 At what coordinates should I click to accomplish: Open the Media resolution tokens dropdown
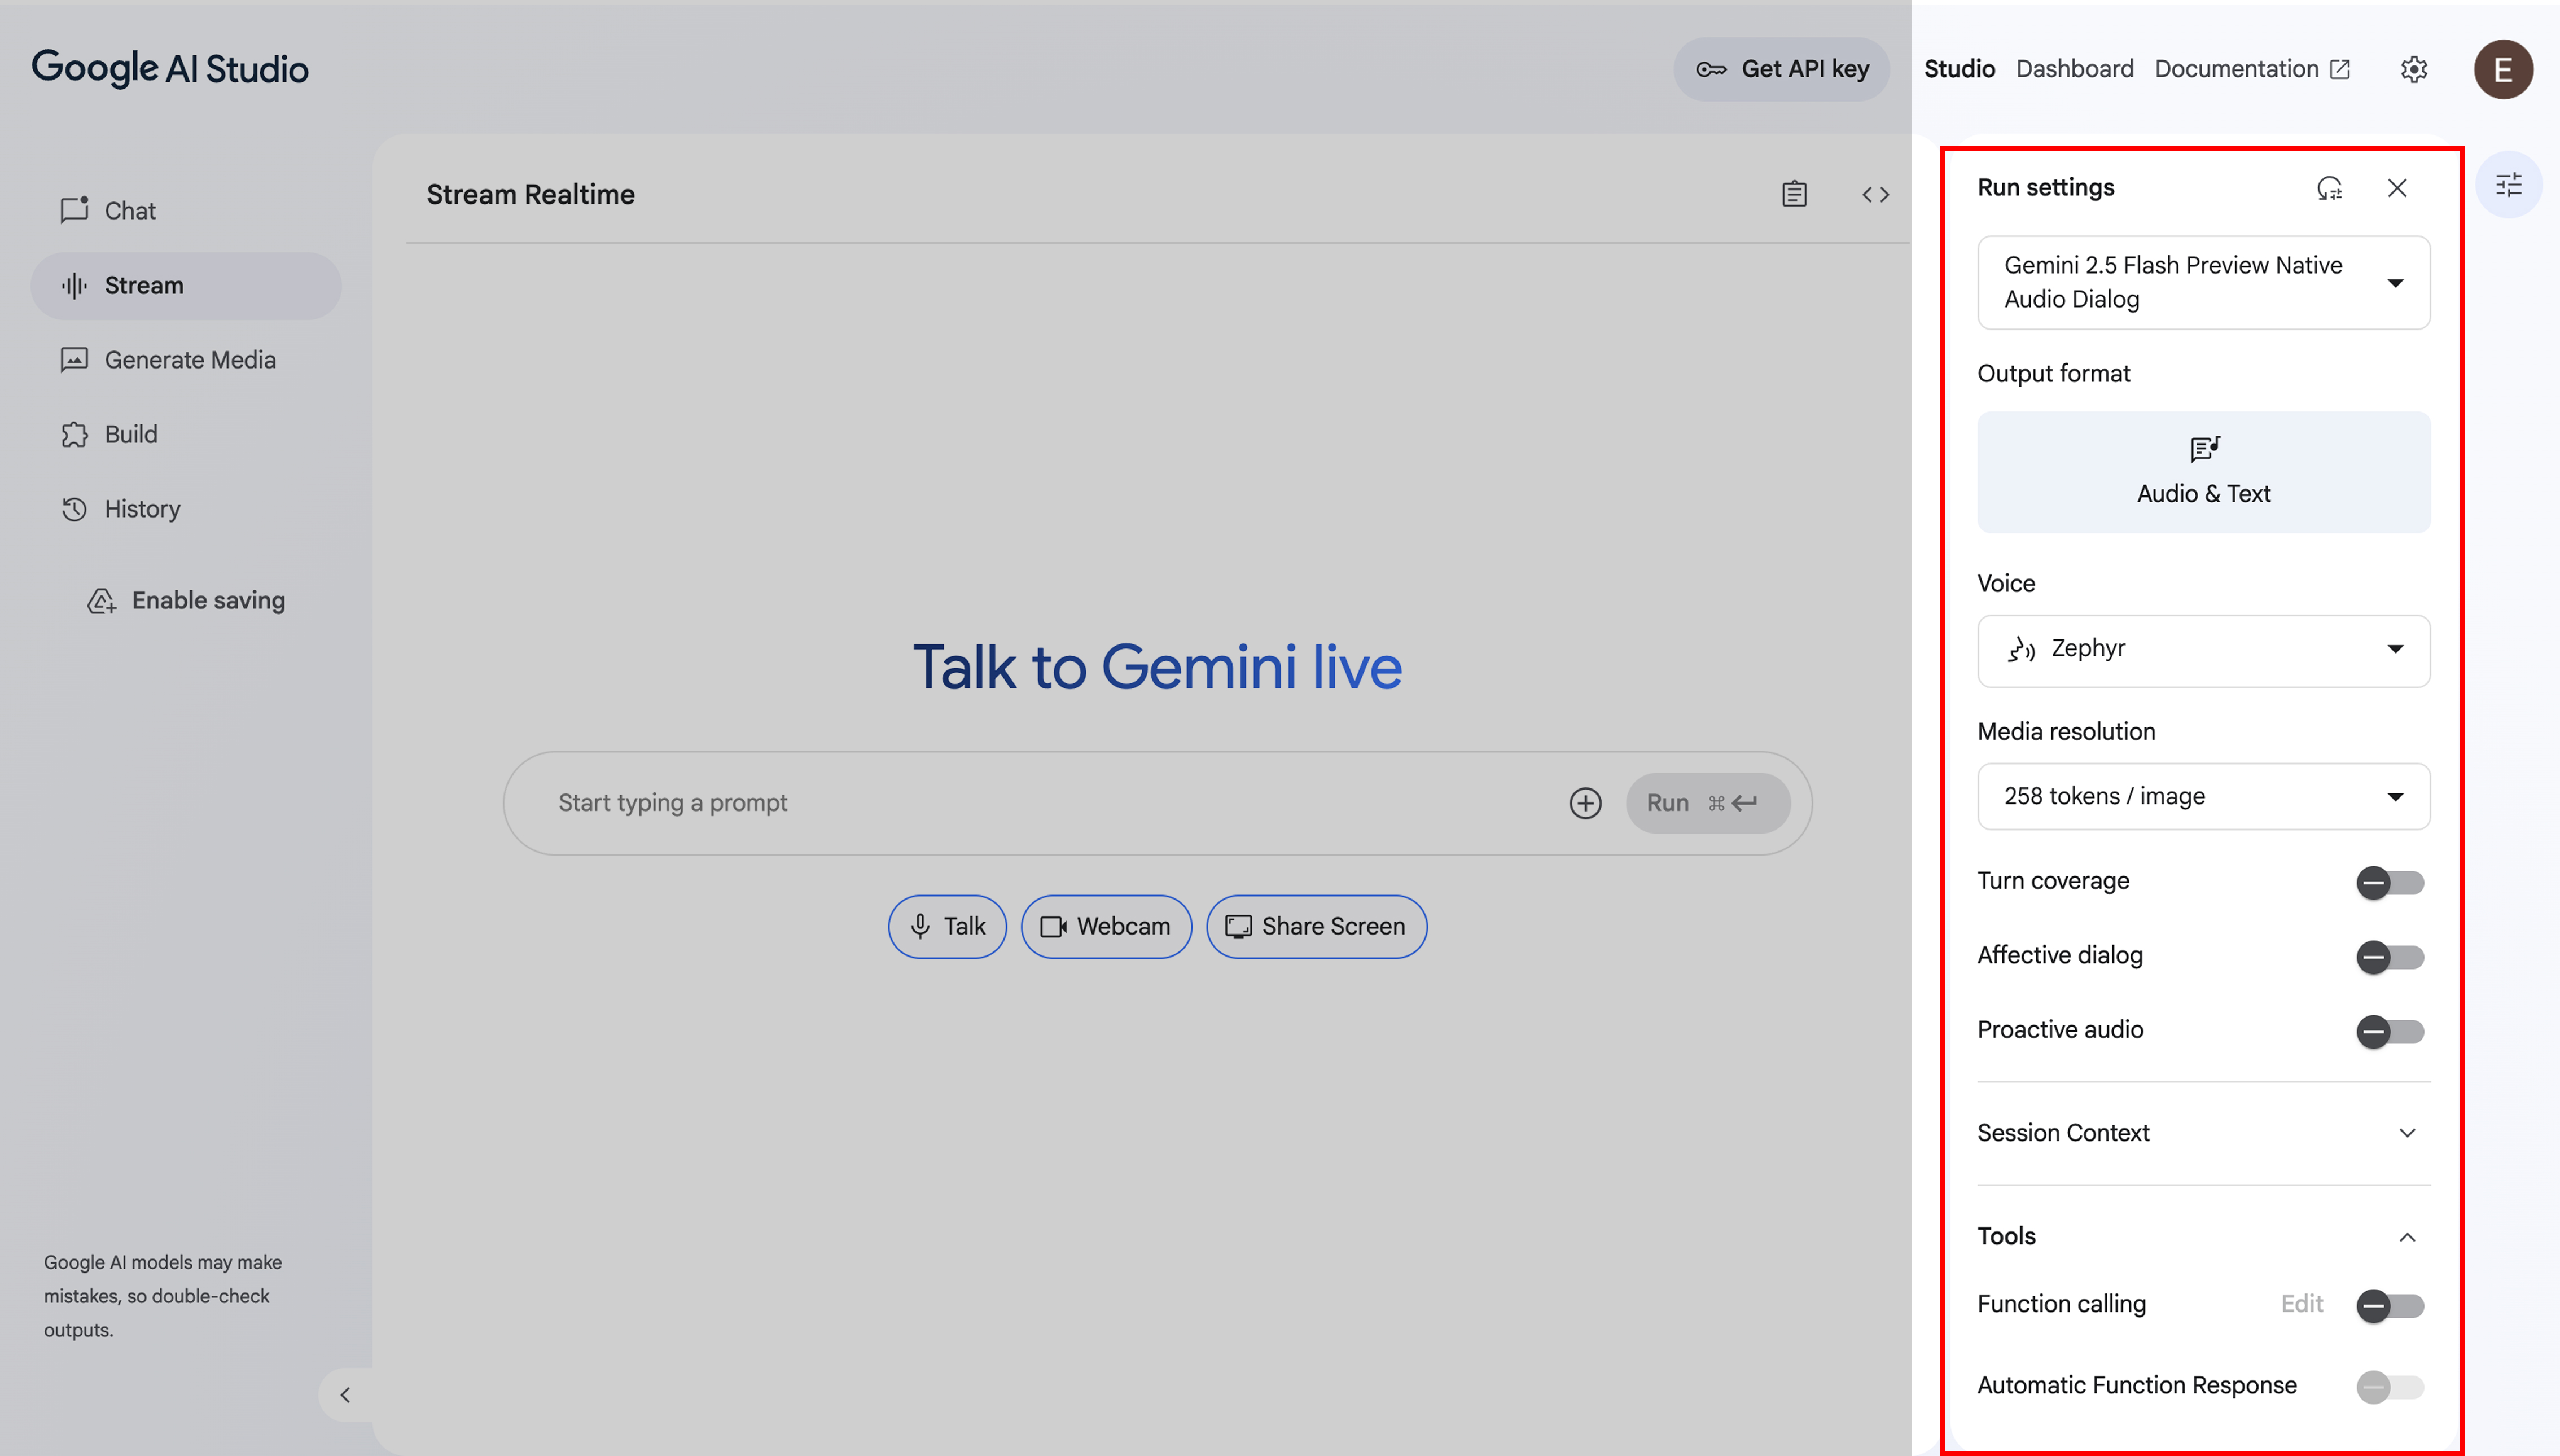[2204, 797]
